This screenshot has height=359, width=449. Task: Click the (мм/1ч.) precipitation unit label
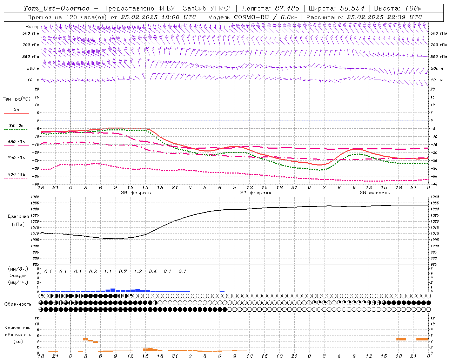click(x=18, y=282)
